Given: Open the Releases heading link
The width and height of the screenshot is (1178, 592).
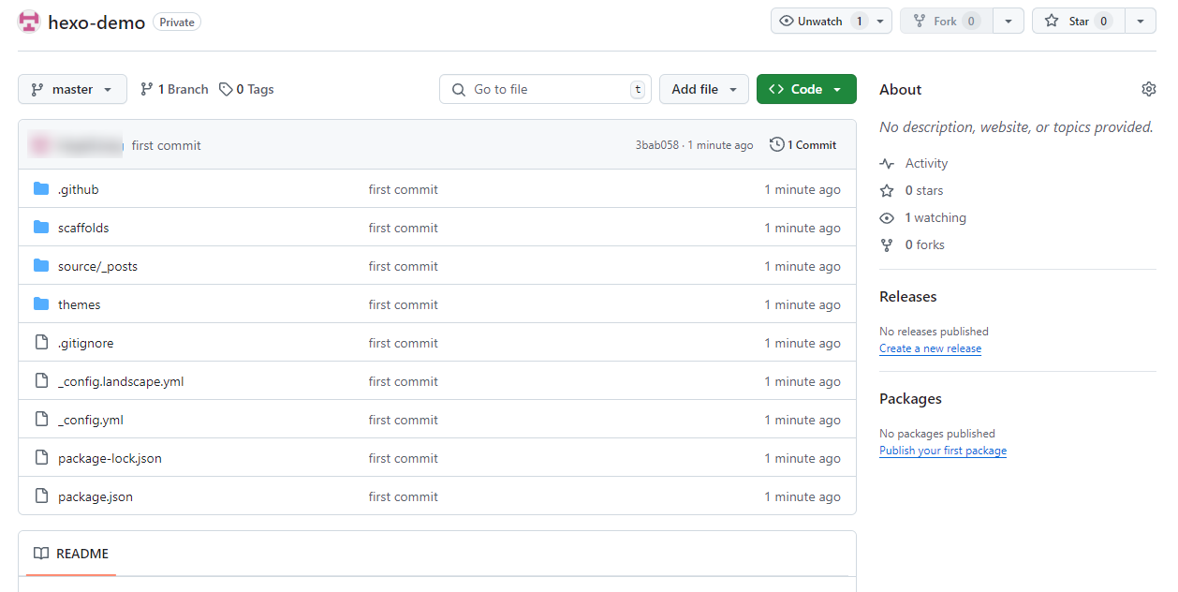Looking at the screenshot, I should (908, 296).
